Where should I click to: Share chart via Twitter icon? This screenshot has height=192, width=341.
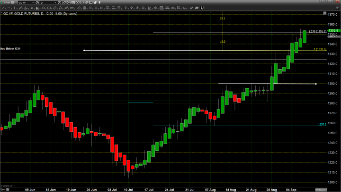tap(95, 2)
